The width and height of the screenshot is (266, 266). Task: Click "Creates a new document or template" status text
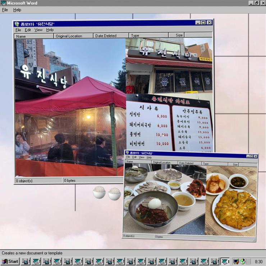pos(32,253)
